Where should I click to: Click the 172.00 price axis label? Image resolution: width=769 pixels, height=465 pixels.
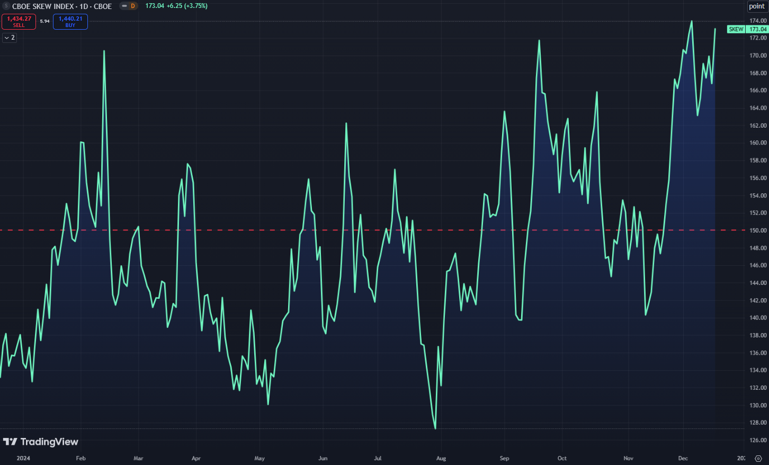click(757, 38)
